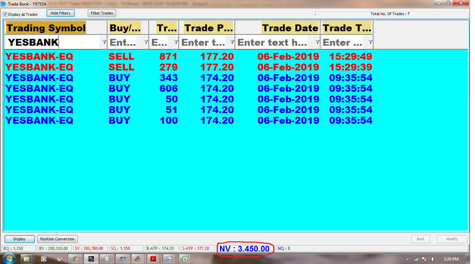
Task: Select the BUY 606 trade row
Action: pyautogui.click(x=189, y=88)
